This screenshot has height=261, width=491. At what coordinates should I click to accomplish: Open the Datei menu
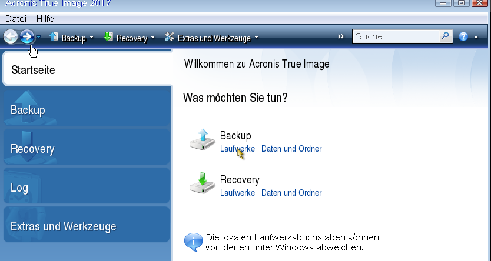point(16,19)
